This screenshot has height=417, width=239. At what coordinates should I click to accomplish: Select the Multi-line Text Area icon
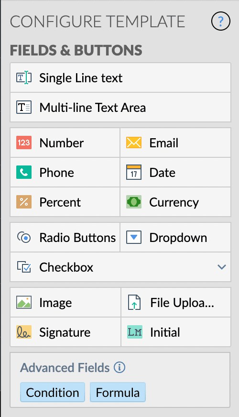click(24, 108)
